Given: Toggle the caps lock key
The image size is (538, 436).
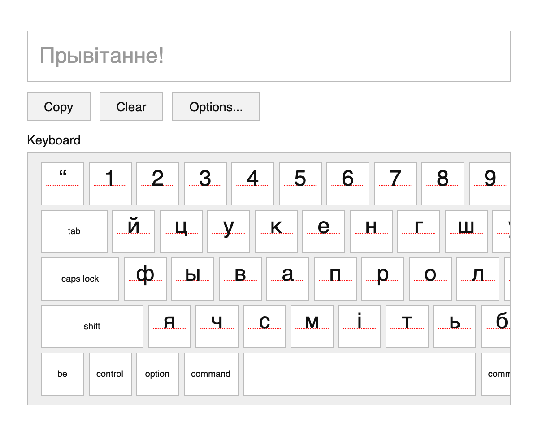Looking at the screenshot, I should (x=80, y=279).
